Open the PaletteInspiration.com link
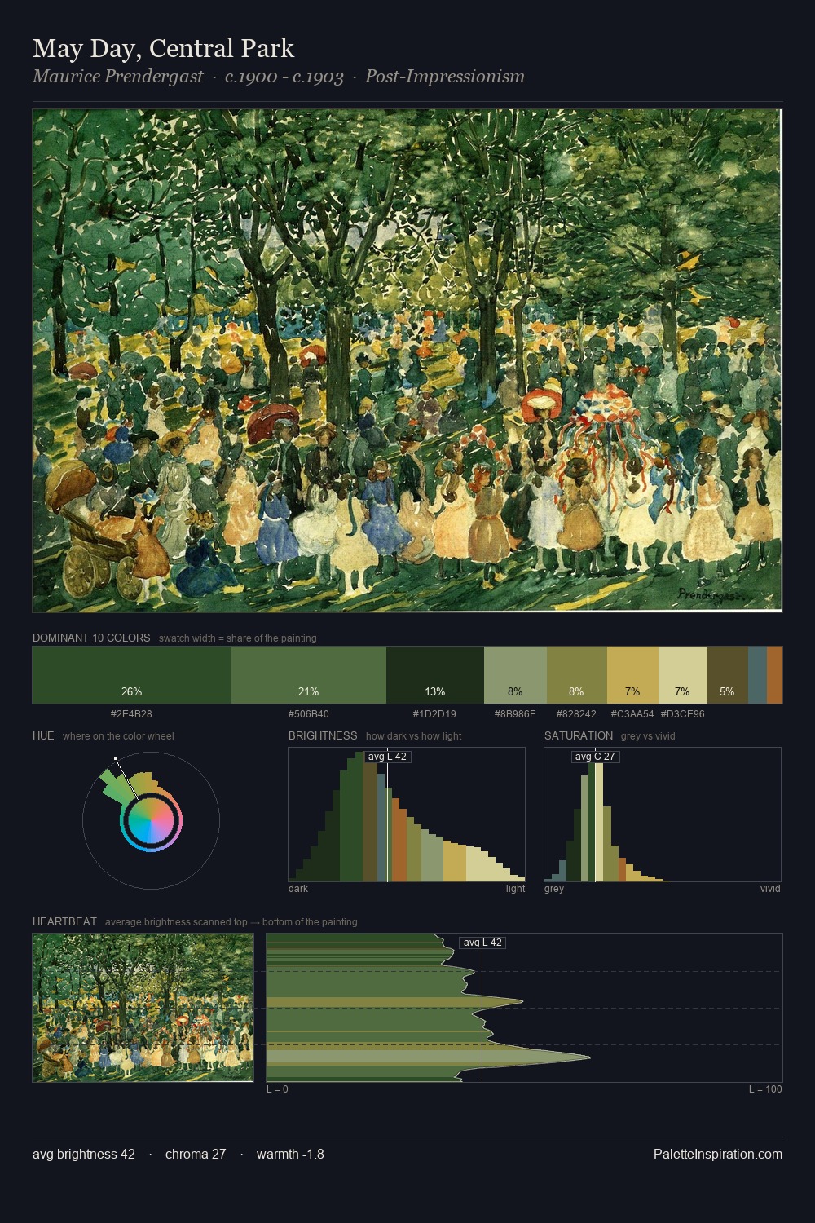This screenshot has width=815, height=1223. tap(718, 1154)
